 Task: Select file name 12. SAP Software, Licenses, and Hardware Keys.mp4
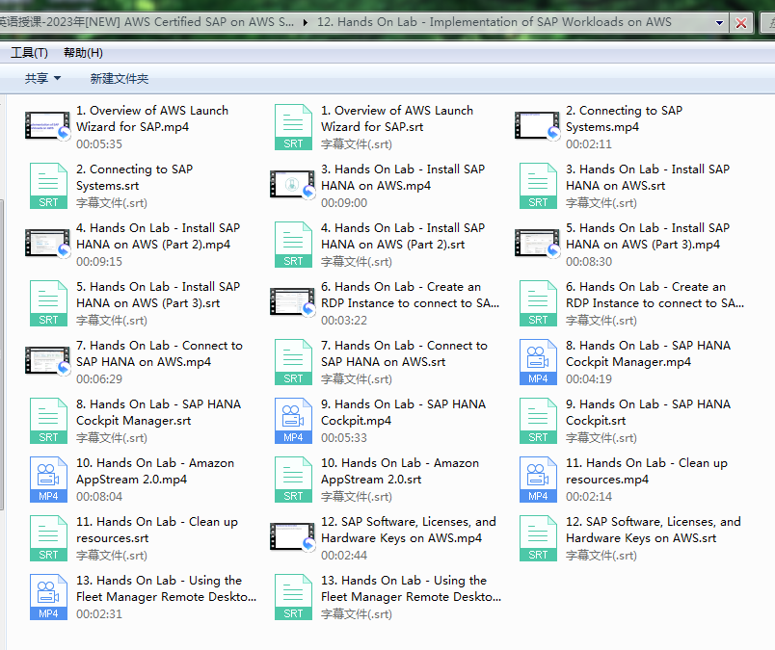point(409,530)
